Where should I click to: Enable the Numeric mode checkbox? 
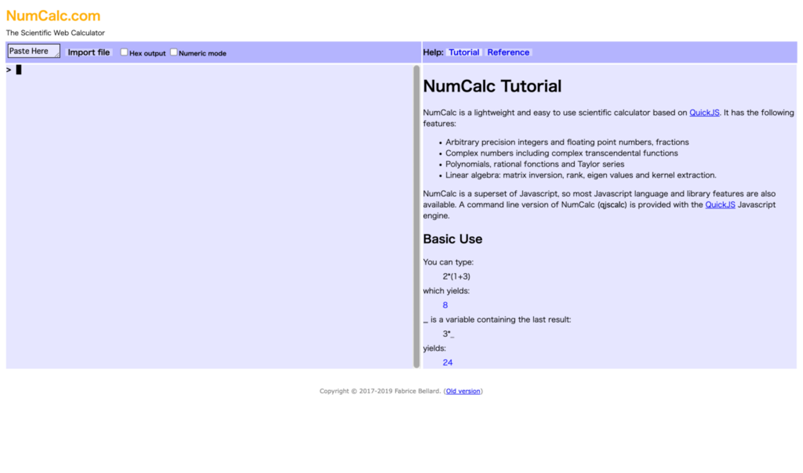click(x=173, y=52)
